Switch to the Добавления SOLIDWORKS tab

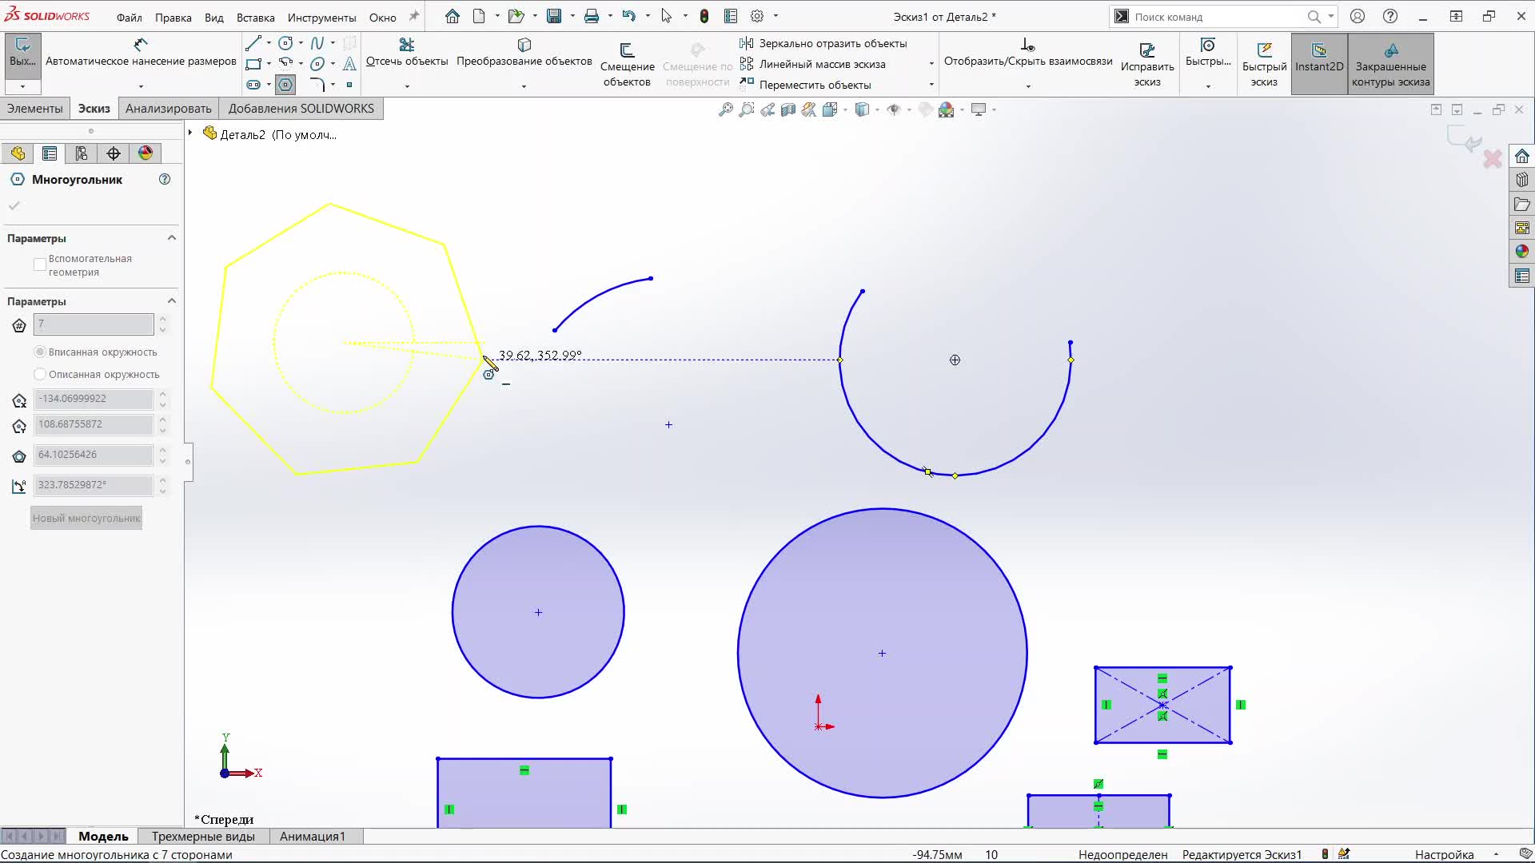click(x=301, y=109)
